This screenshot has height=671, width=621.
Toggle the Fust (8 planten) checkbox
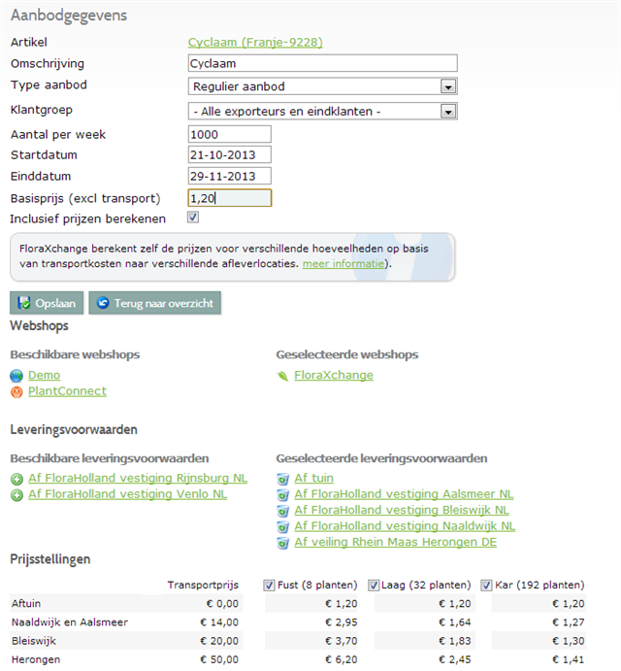click(269, 585)
